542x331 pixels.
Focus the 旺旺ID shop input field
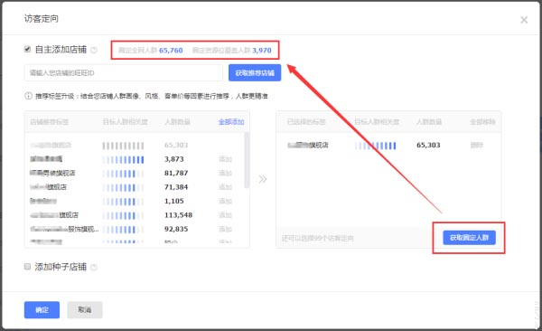pyautogui.click(x=124, y=72)
